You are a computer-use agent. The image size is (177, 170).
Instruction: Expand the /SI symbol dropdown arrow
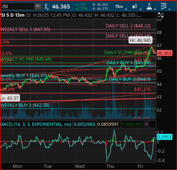[x=37, y=6]
